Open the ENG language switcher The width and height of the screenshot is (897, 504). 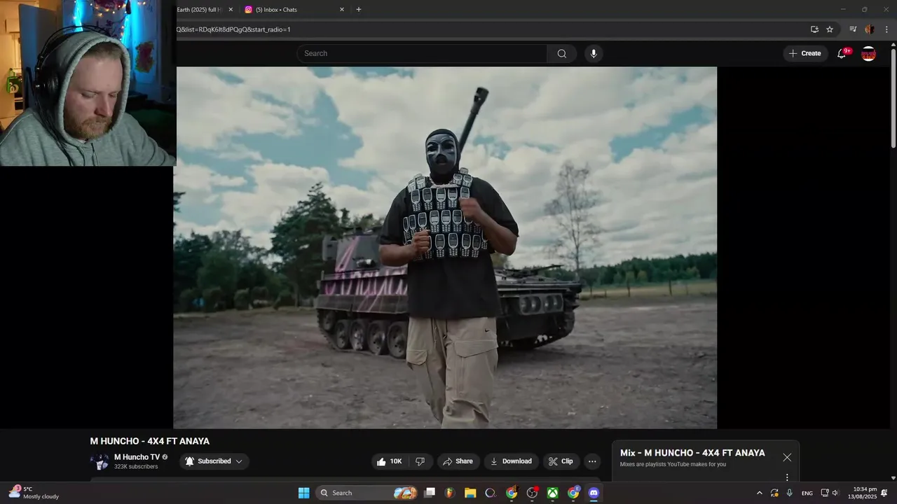[x=807, y=493]
